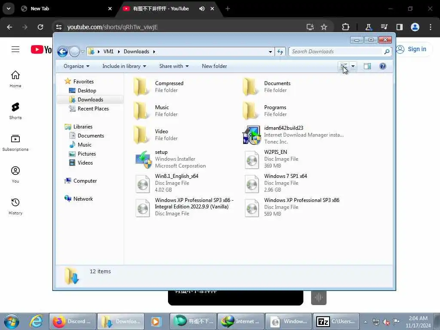Expand address bar history dropdown
The width and height of the screenshot is (440, 330).
click(x=270, y=52)
